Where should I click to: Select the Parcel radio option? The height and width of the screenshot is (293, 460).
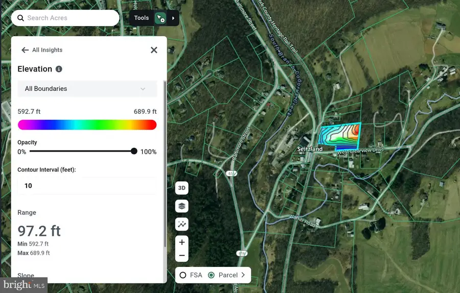click(x=211, y=275)
